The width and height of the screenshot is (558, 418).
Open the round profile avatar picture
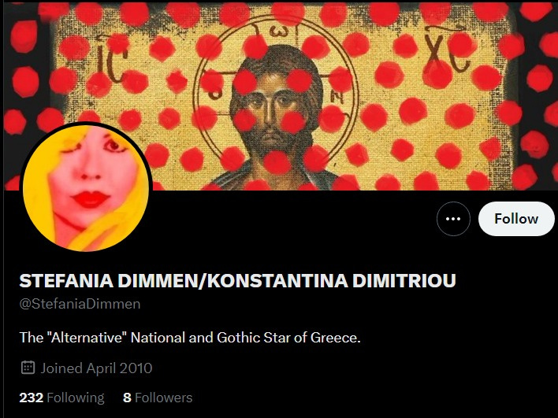coord(86,188)
